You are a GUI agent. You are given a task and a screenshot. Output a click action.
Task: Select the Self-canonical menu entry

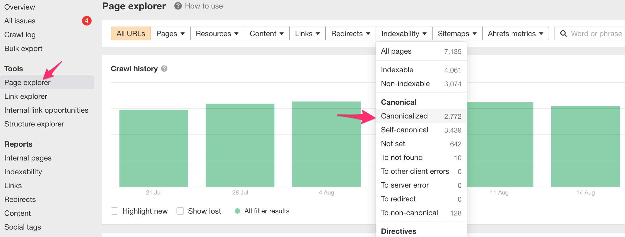(x=421, y=130)
